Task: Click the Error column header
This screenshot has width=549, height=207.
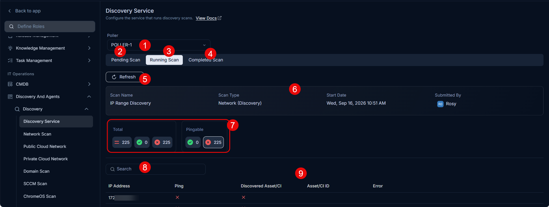Action: (x=378, y=186)
